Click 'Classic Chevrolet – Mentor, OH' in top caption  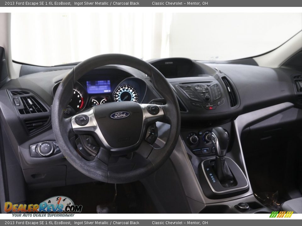[x=180, y=3]
